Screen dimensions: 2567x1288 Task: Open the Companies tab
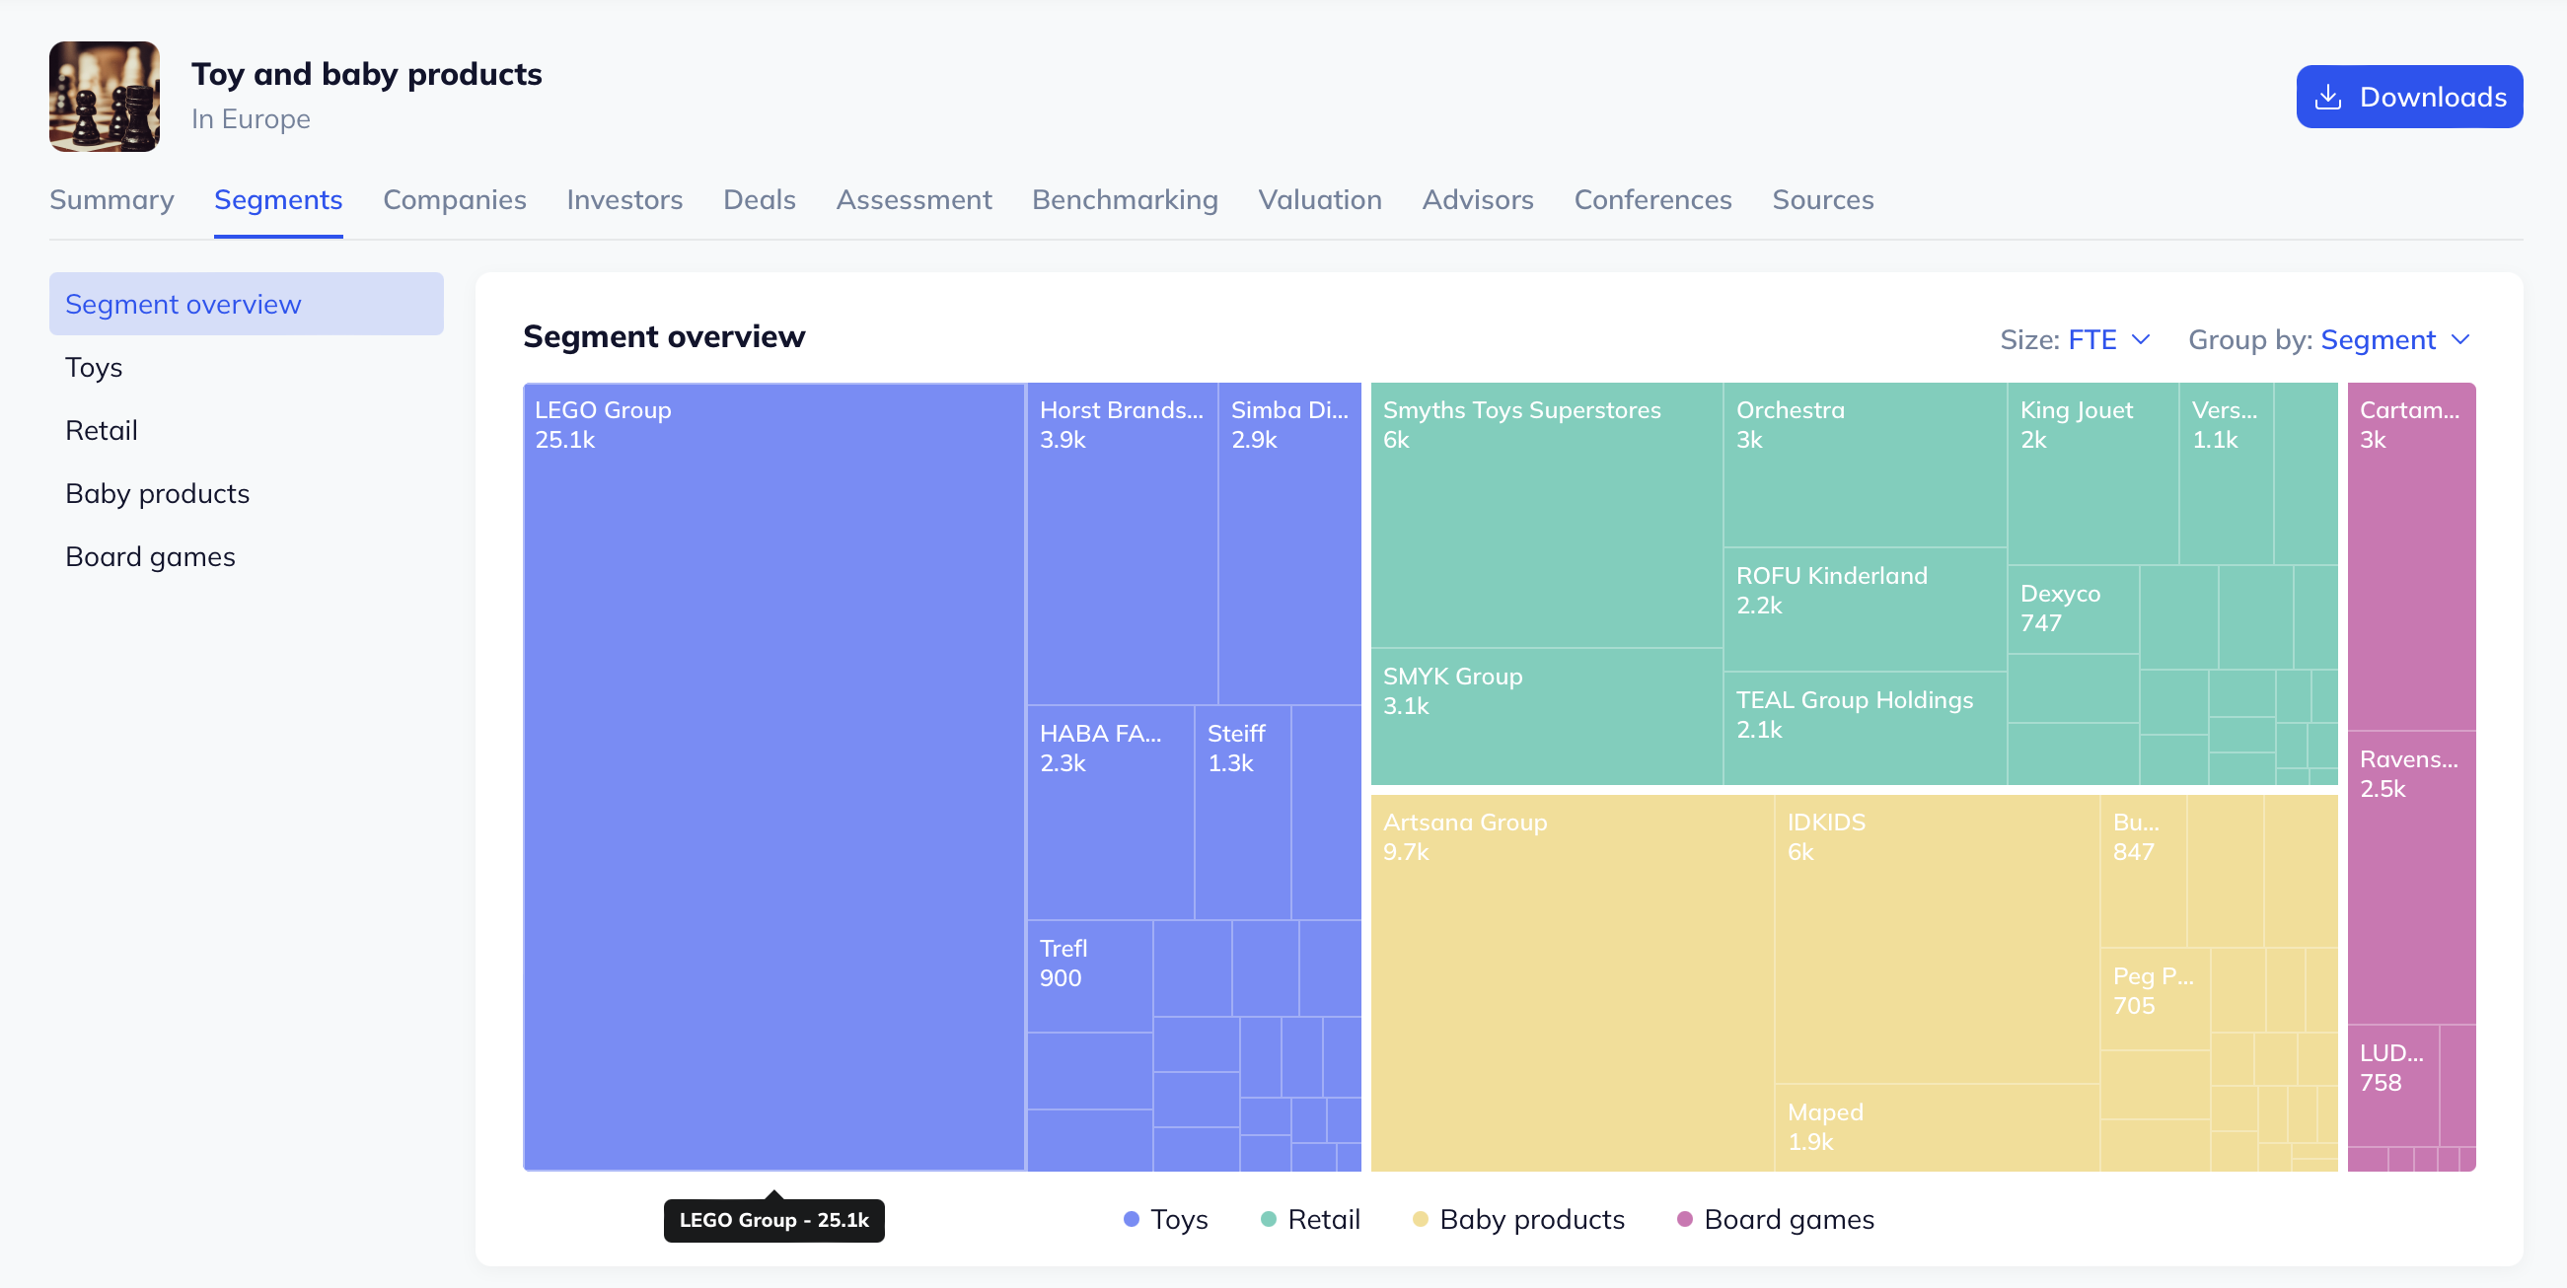pos(455,199)
